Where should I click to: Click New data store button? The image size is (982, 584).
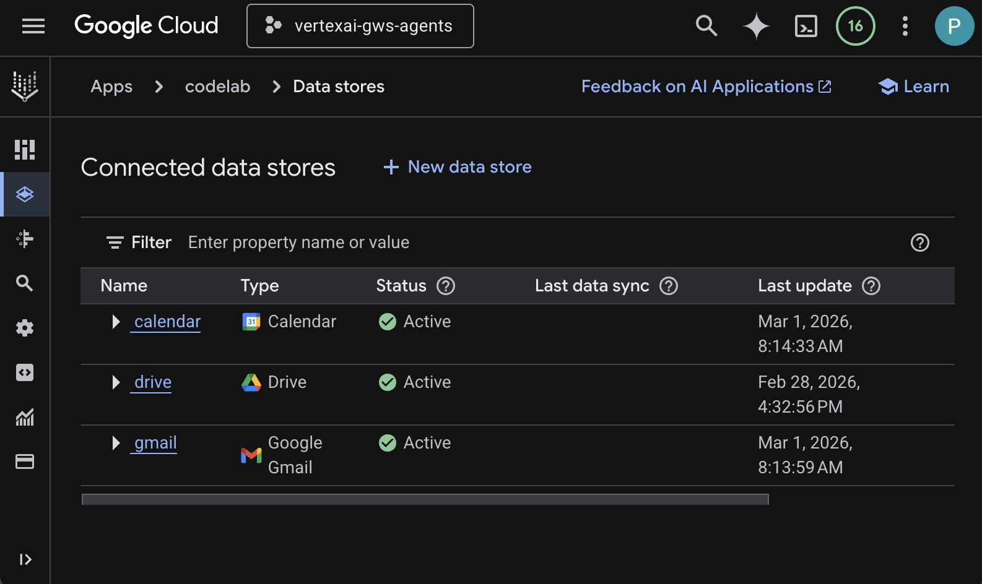pos(458,167)
